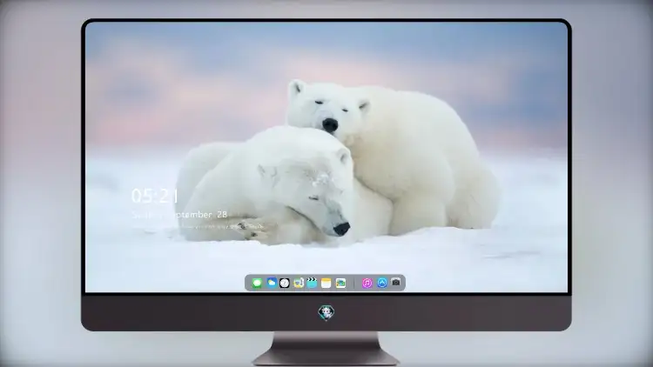653x367 pixels.
Task: Open the Weather app in dock
Action: pos(272,283)
